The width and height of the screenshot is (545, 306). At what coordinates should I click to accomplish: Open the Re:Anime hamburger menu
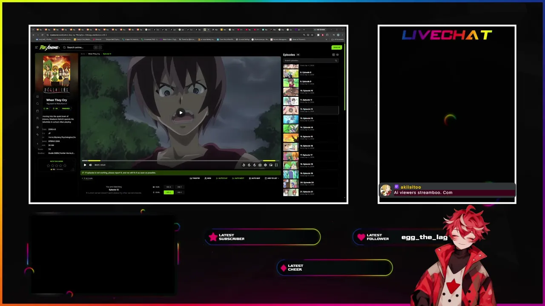tap(37, 48)
